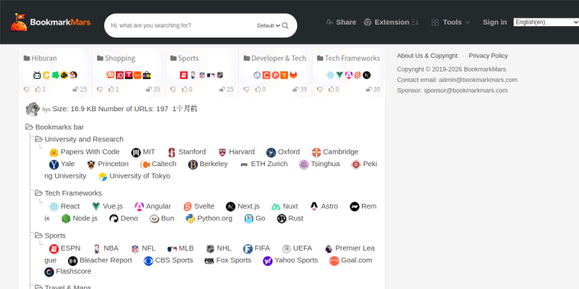The height and width of the screenshot is (289, 579).
Task: Open the Berkeley bookmark
Action: (208, 164)
